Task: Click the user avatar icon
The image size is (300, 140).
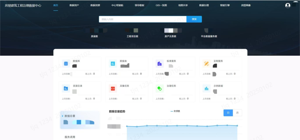Action: tap(288, 5)
